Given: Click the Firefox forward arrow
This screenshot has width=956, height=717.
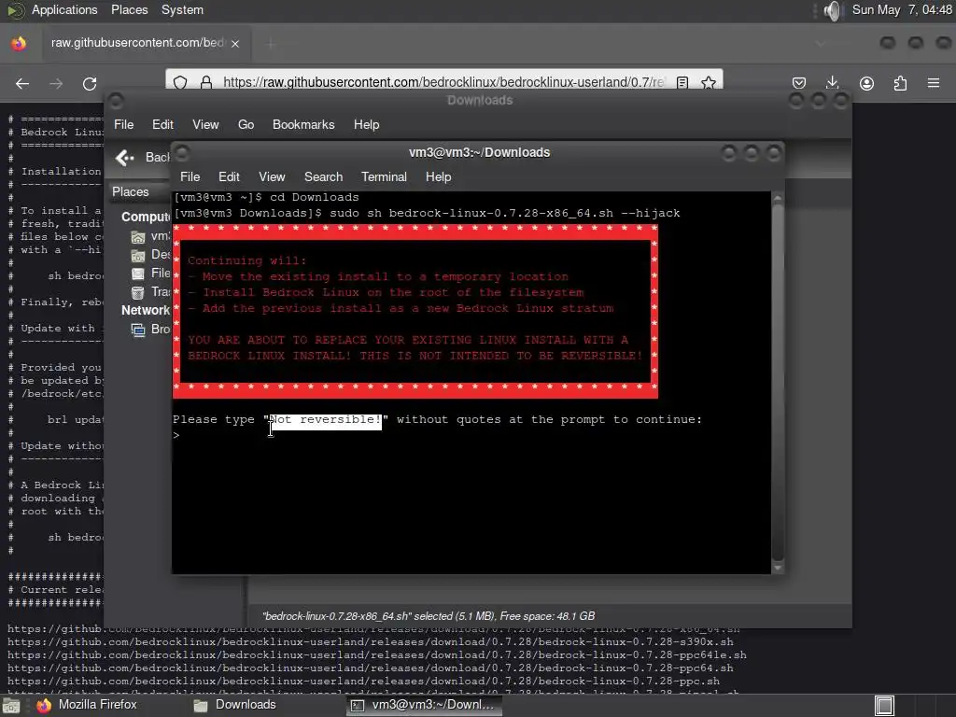Looking at the screenshot, I should 56,83.
